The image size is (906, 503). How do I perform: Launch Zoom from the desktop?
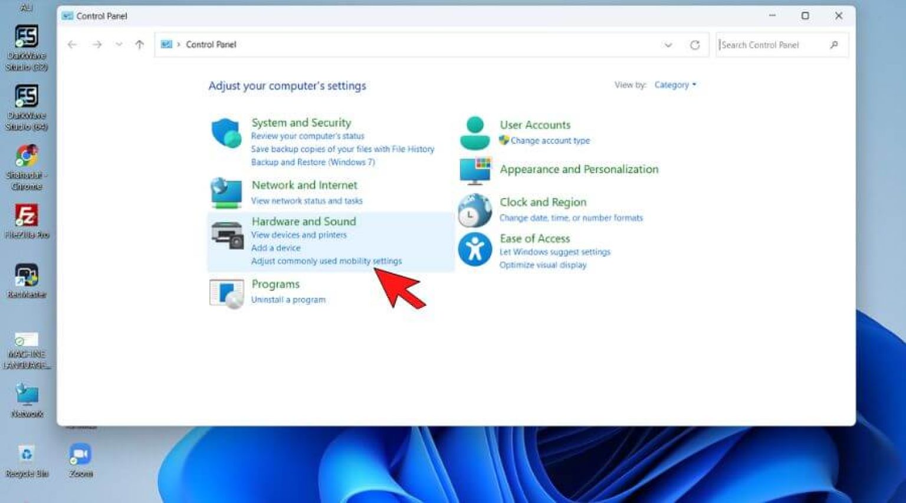pyautogui.click(x=80, y=455)
